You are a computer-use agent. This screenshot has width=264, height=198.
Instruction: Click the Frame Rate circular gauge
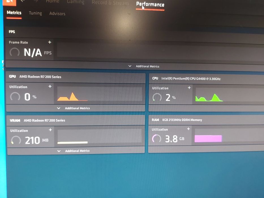[15, 52]
